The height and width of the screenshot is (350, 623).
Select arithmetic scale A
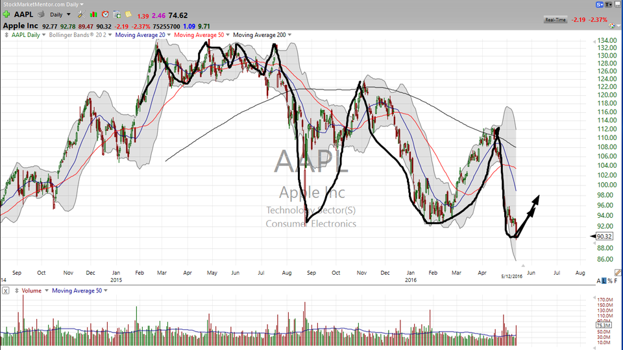pyautogui.click(x=598, y=281)
